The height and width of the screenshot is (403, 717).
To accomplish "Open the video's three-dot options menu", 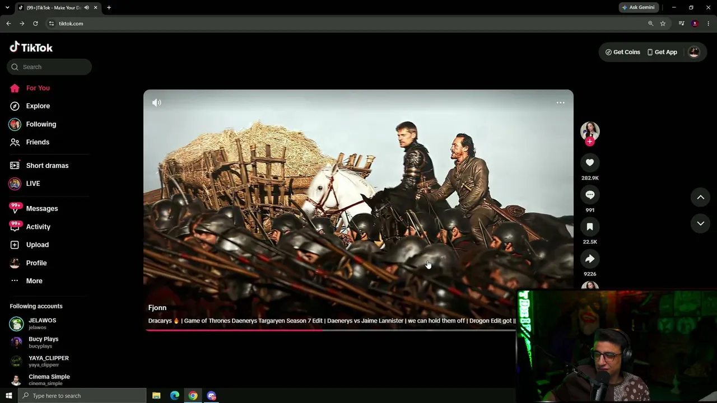I will 560,103.
